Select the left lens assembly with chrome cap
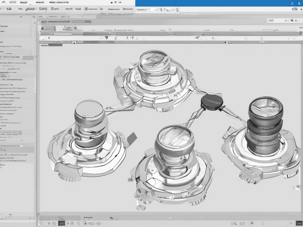Viewport: 303px width, 227px height. click(x=87, y=141)
